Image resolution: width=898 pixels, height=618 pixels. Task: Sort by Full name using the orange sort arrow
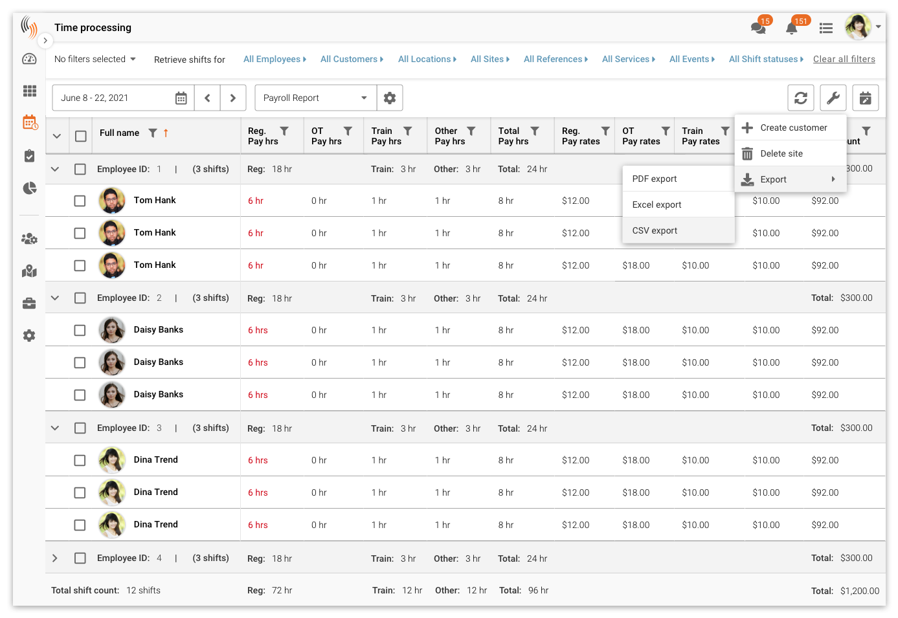167,133
